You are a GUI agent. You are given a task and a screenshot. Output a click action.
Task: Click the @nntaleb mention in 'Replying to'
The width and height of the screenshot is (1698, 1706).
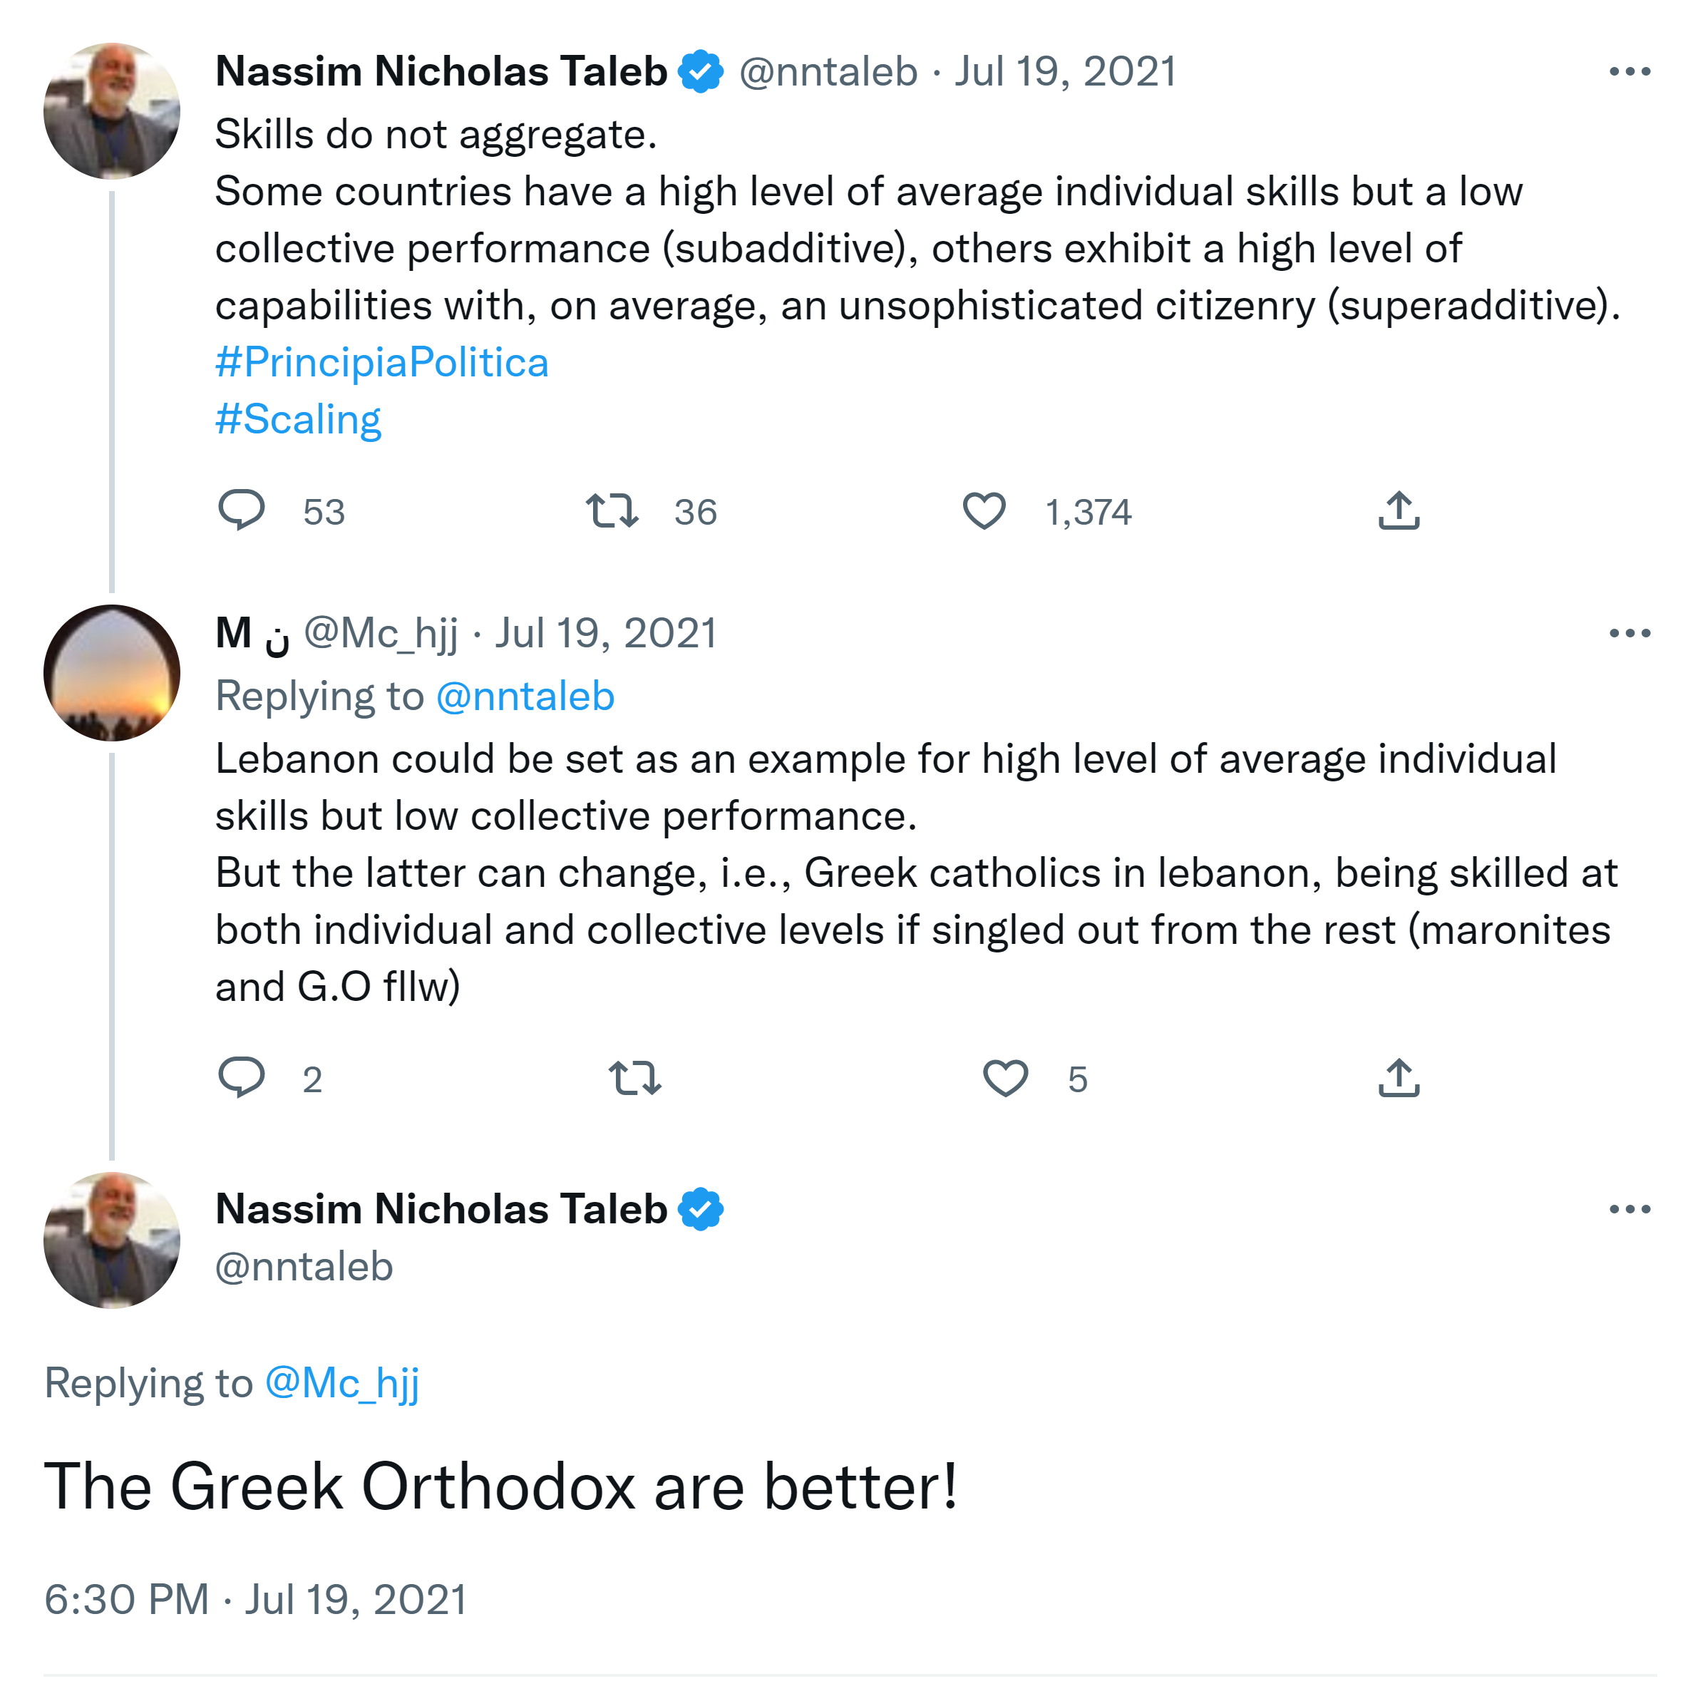pyautogui.click(x=525, y=697)
